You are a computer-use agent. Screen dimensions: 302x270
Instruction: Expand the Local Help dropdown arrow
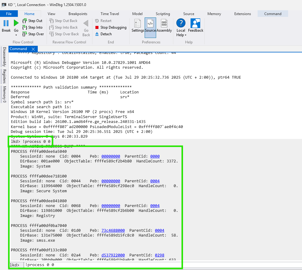coord(185,35)
